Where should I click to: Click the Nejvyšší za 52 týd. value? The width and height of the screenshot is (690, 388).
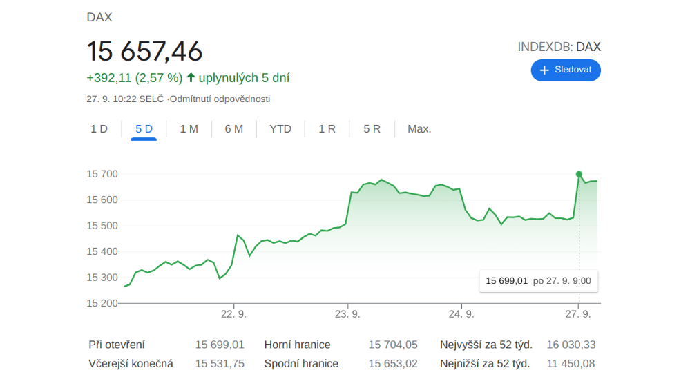click(x=571, y=345)
